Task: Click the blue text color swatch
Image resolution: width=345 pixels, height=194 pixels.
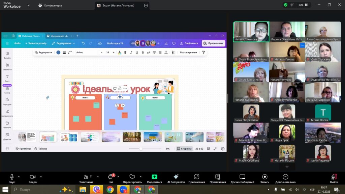Action: (58, 53)
